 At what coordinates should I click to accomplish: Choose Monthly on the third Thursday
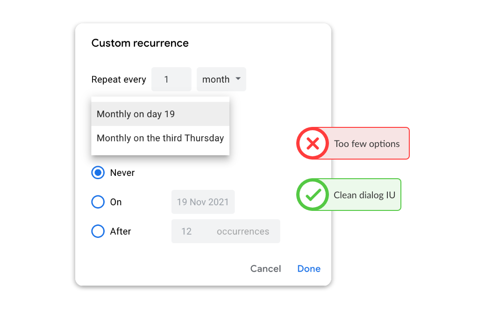(x=160, y=138)
